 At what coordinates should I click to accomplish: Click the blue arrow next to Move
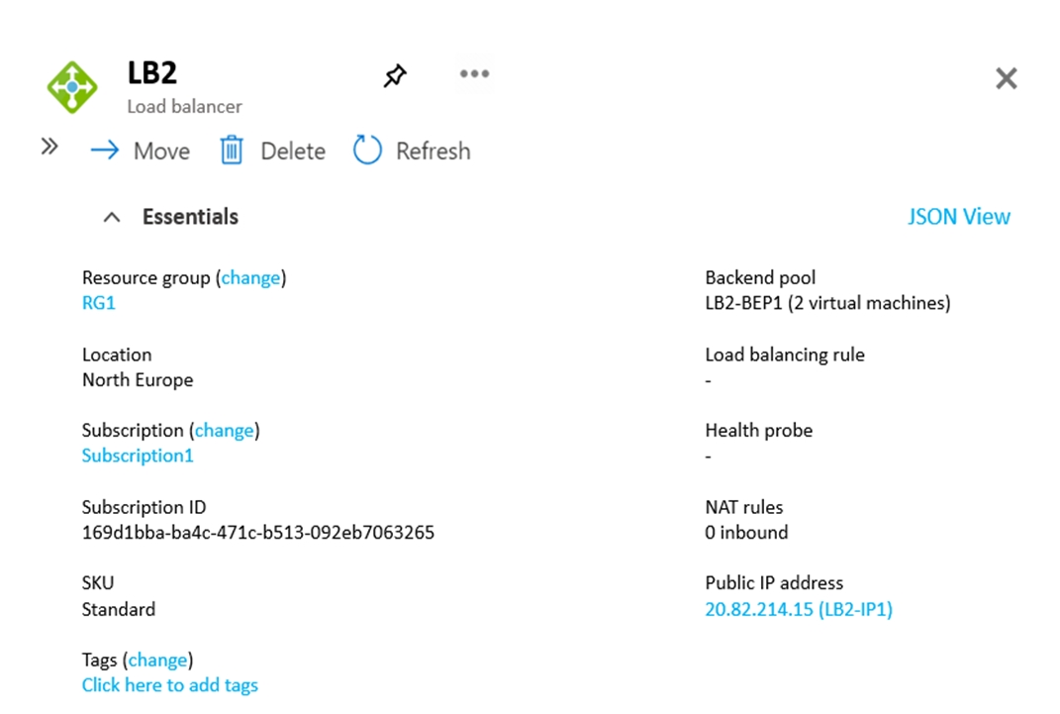(x=104, y=151)
